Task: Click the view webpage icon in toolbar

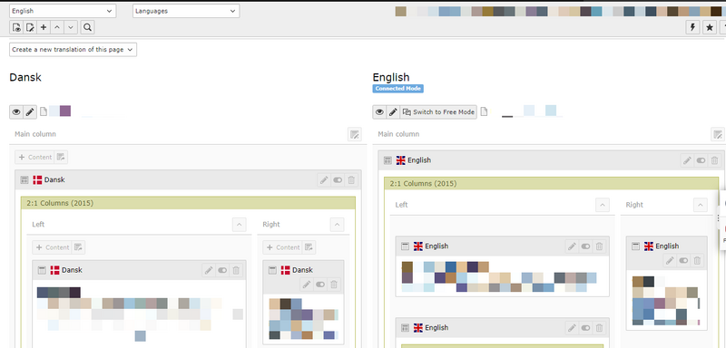Action: coord(16,28)
